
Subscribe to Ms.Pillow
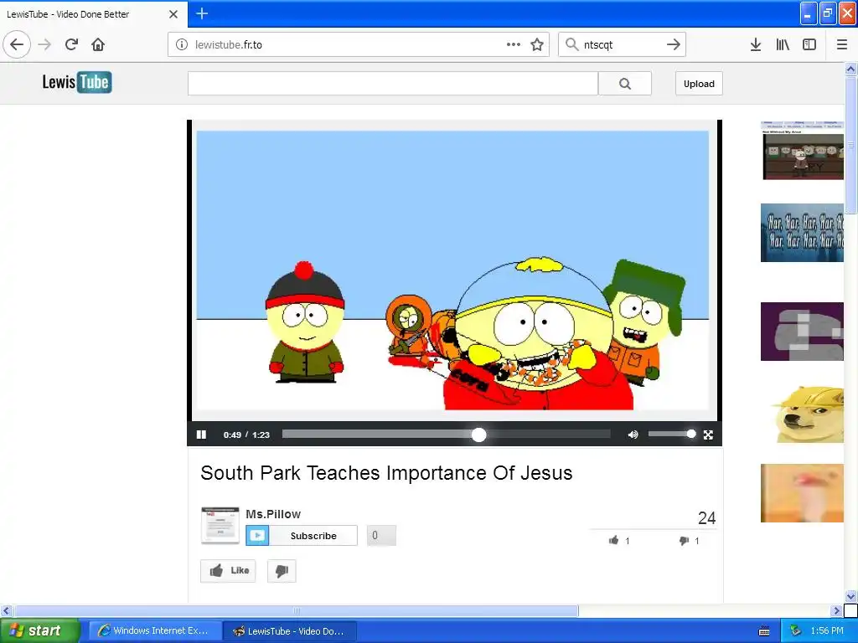coord(302,535)
